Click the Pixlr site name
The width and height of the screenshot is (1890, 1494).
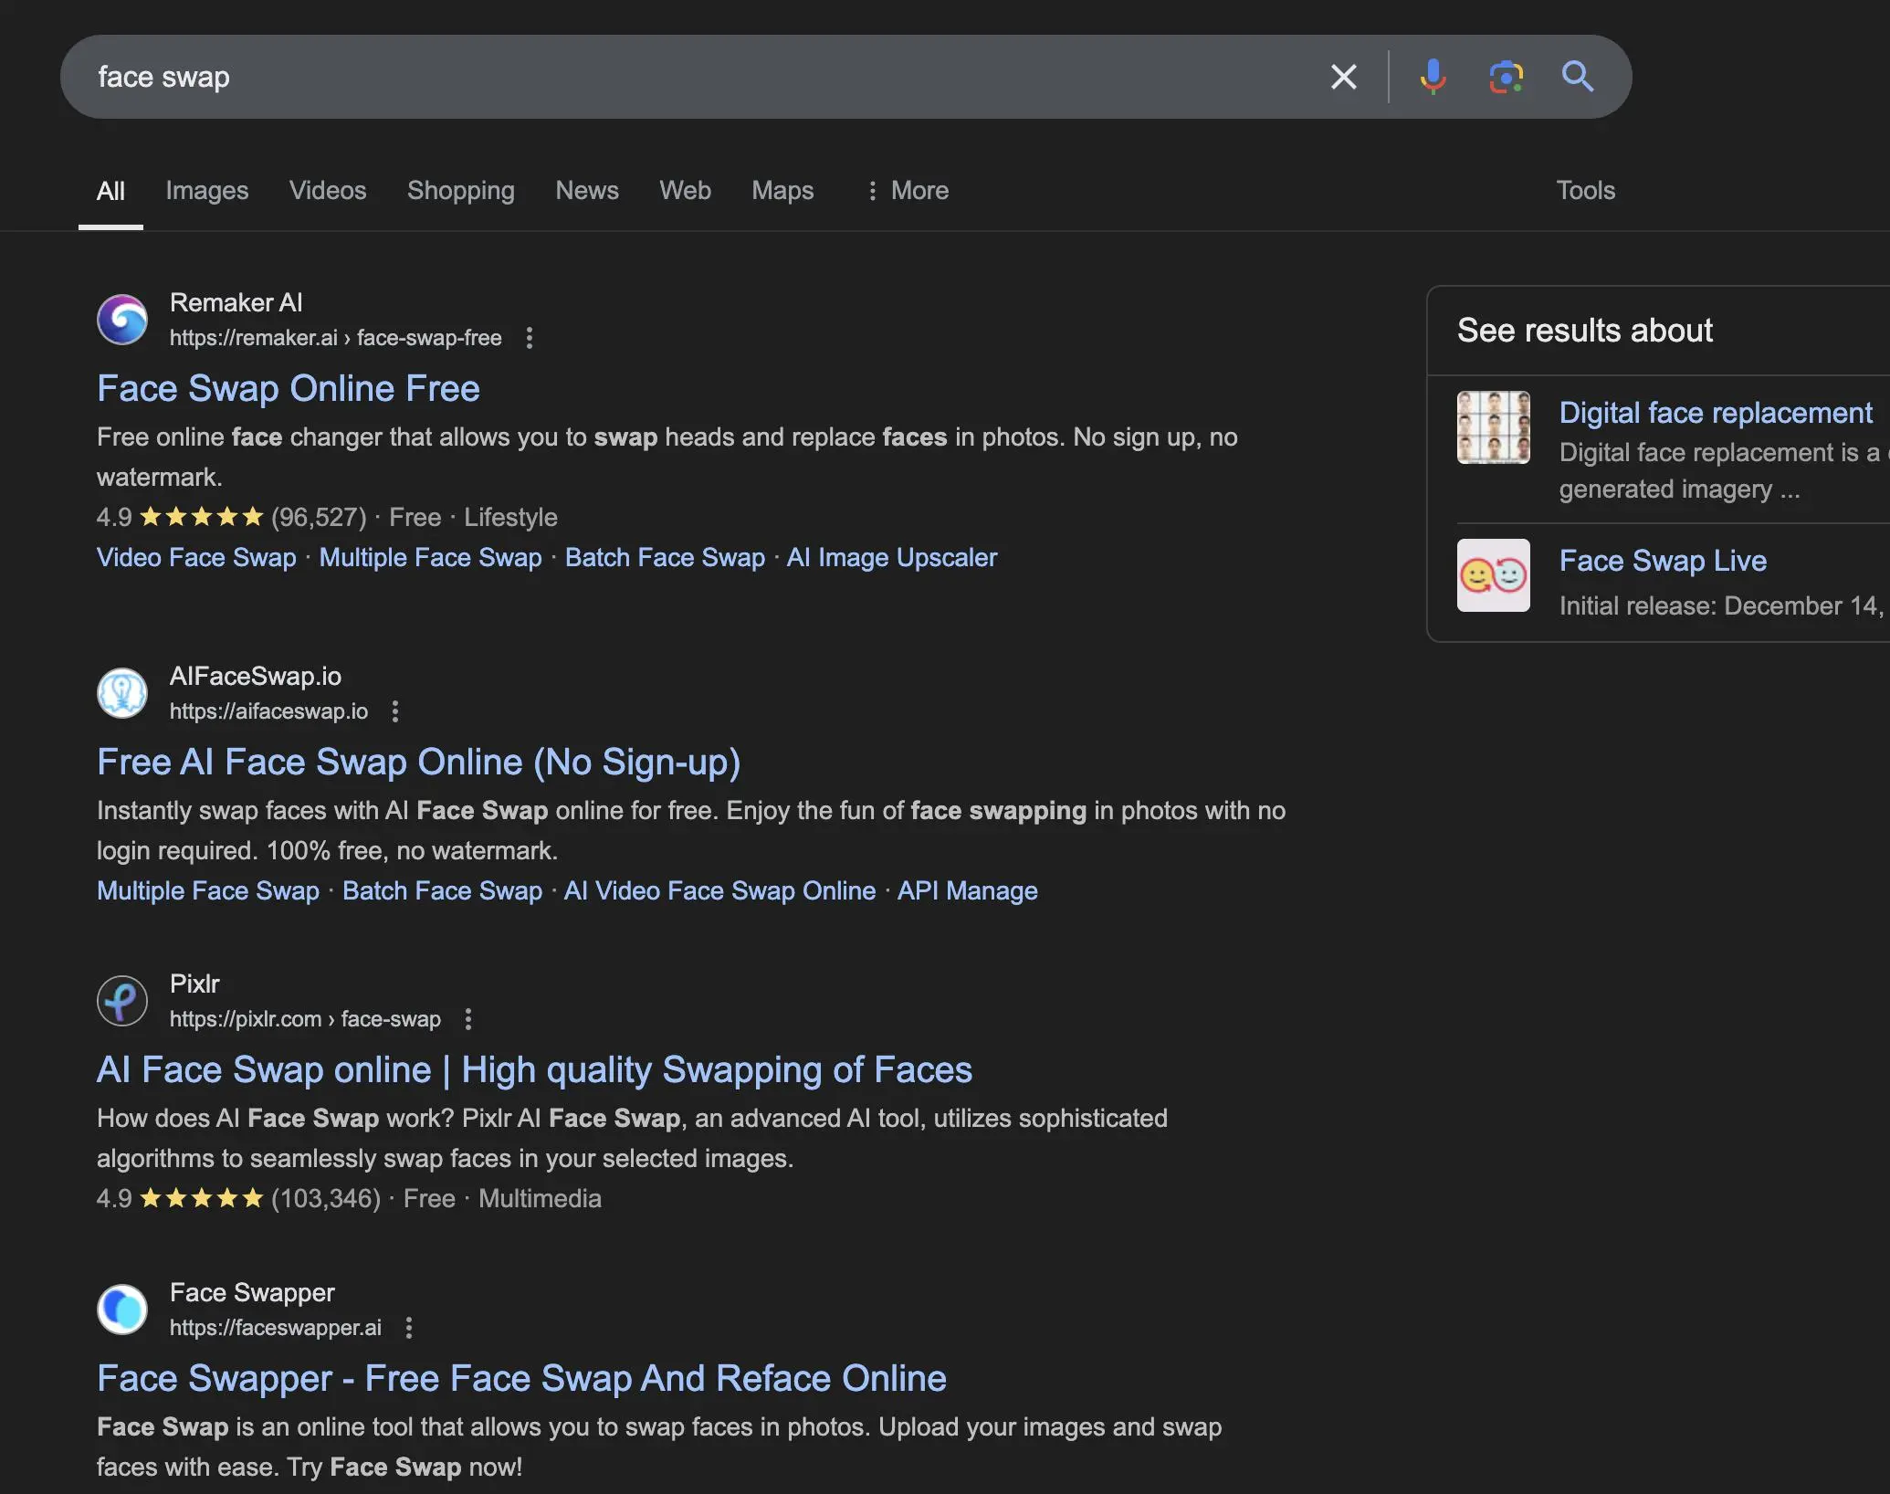pos(194,984)
